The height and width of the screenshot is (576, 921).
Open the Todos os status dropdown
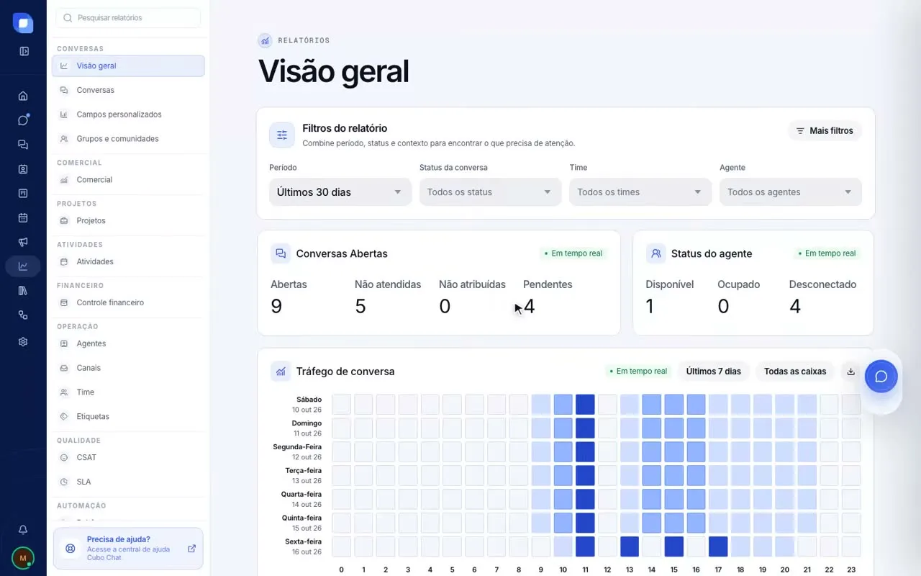(x=491, y=192)
